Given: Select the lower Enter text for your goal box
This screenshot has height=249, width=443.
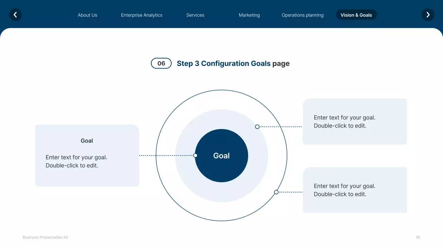Looking at the screenshot, I should pyautogui.click(x=355, y=190).
